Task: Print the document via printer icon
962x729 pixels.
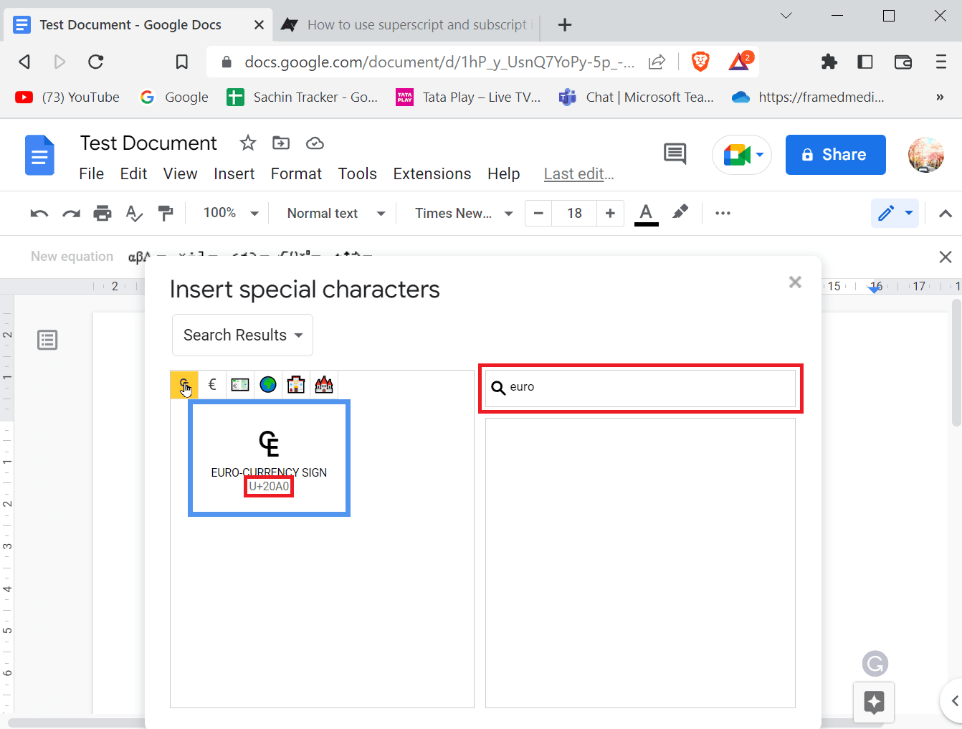Action: point(103,214)
